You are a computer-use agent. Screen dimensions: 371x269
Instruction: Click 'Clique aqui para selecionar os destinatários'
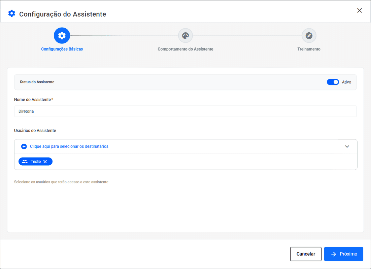pyautogui.click(x=69, y=146)
